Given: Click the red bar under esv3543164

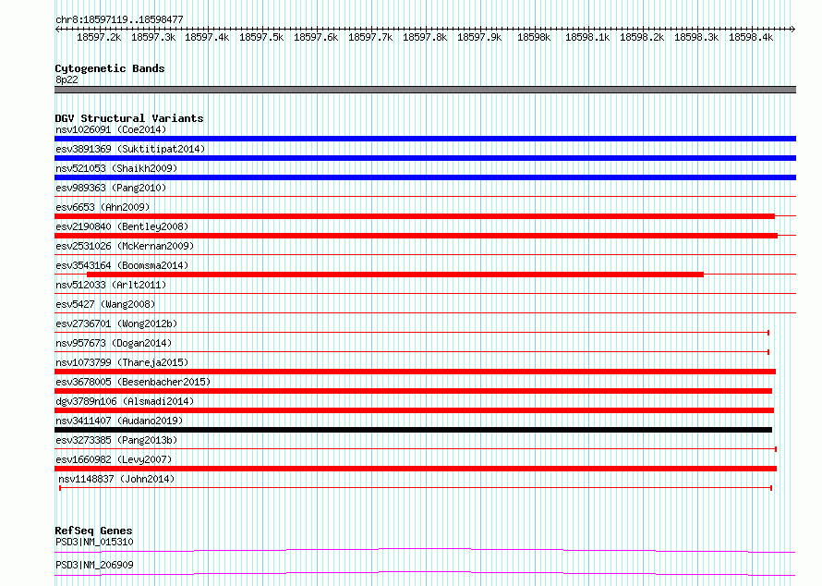Looking at the screenshot, I should pyautogui.click(x=395, y=275).
